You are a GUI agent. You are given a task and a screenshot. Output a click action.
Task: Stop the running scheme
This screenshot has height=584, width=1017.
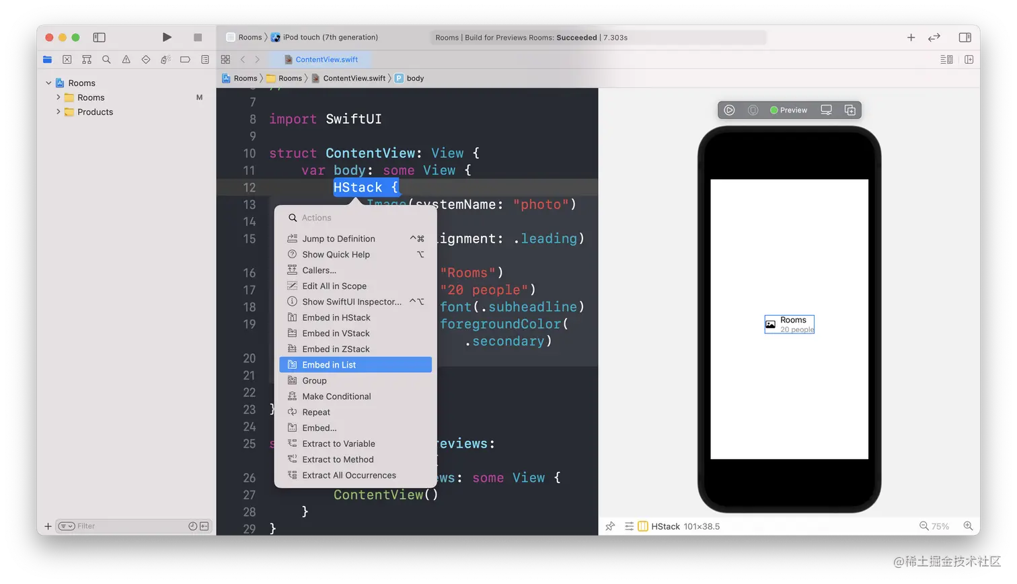198,37
